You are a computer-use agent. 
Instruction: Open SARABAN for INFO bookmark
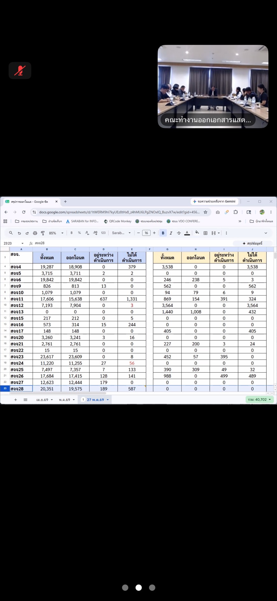82,221
